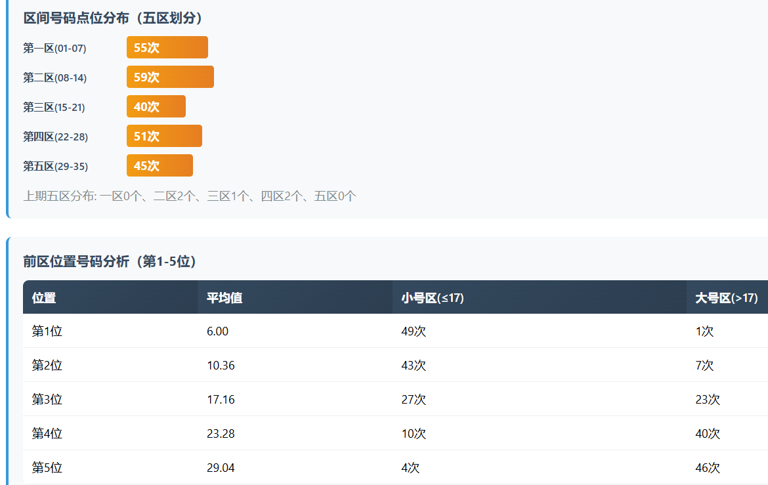Screen dimensions: 768x485
Task: Select the 第1位 table row
Action: click(47, 331)
